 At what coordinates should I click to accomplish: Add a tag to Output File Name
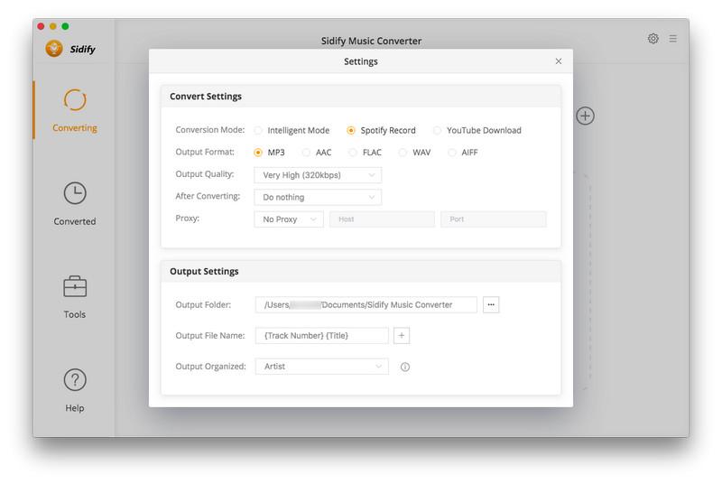(402, 336)
